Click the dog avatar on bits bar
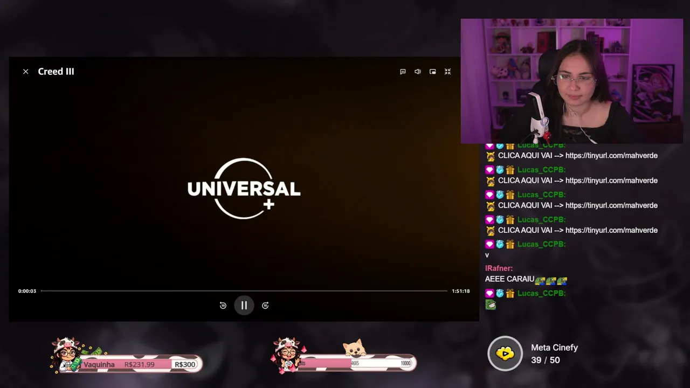Screen dimensions: 690x388 [354, 349]
